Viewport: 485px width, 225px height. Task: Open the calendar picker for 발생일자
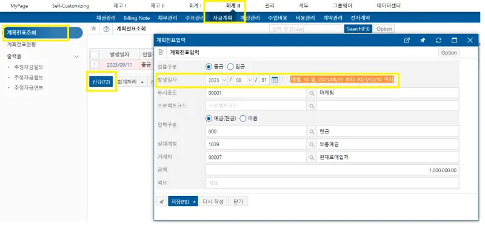pos(275,80)
